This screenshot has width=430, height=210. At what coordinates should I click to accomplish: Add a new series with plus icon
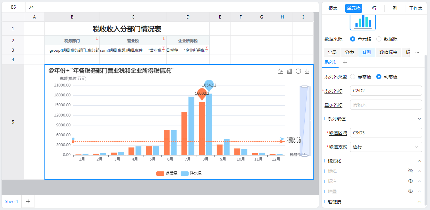[x=345, y=62]
